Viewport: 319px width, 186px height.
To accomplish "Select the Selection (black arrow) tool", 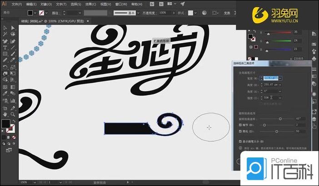I will click(x=5, y=28).
